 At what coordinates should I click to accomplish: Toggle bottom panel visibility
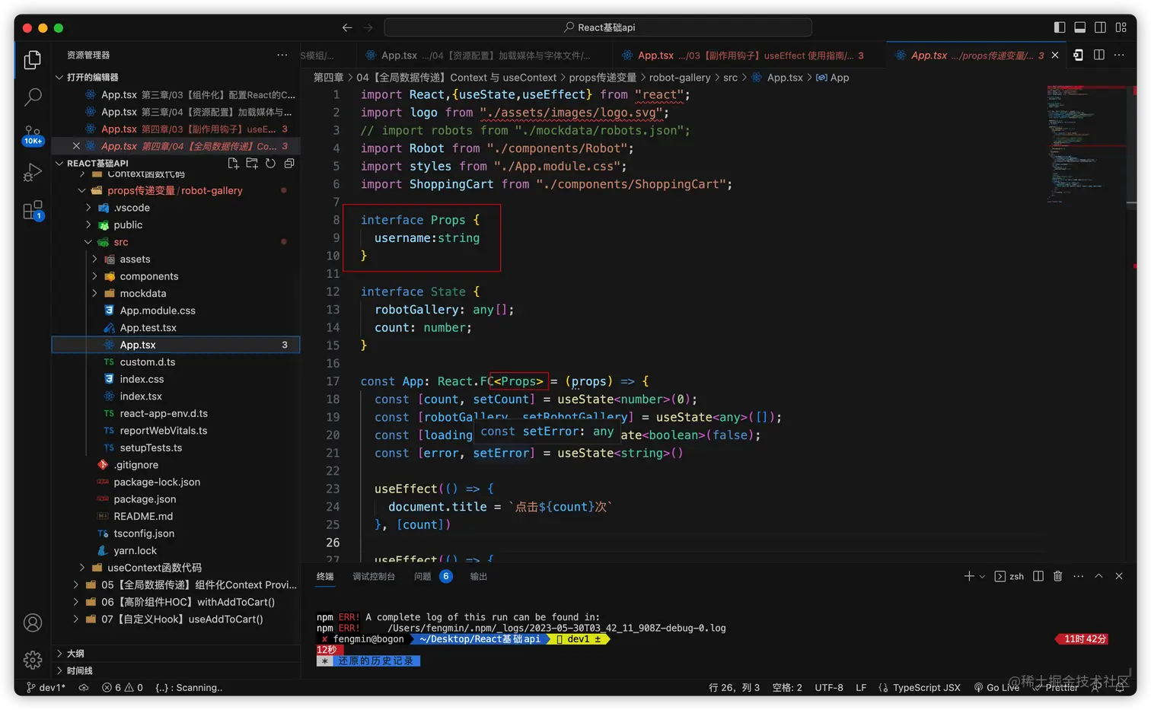pyautogui.click(x=1080, y=27)
